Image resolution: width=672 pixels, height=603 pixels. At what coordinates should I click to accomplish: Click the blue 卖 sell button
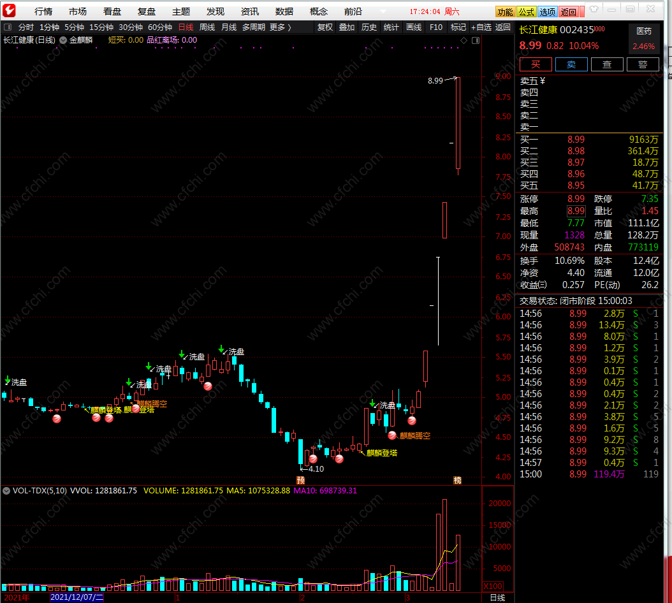coord(571,64)
